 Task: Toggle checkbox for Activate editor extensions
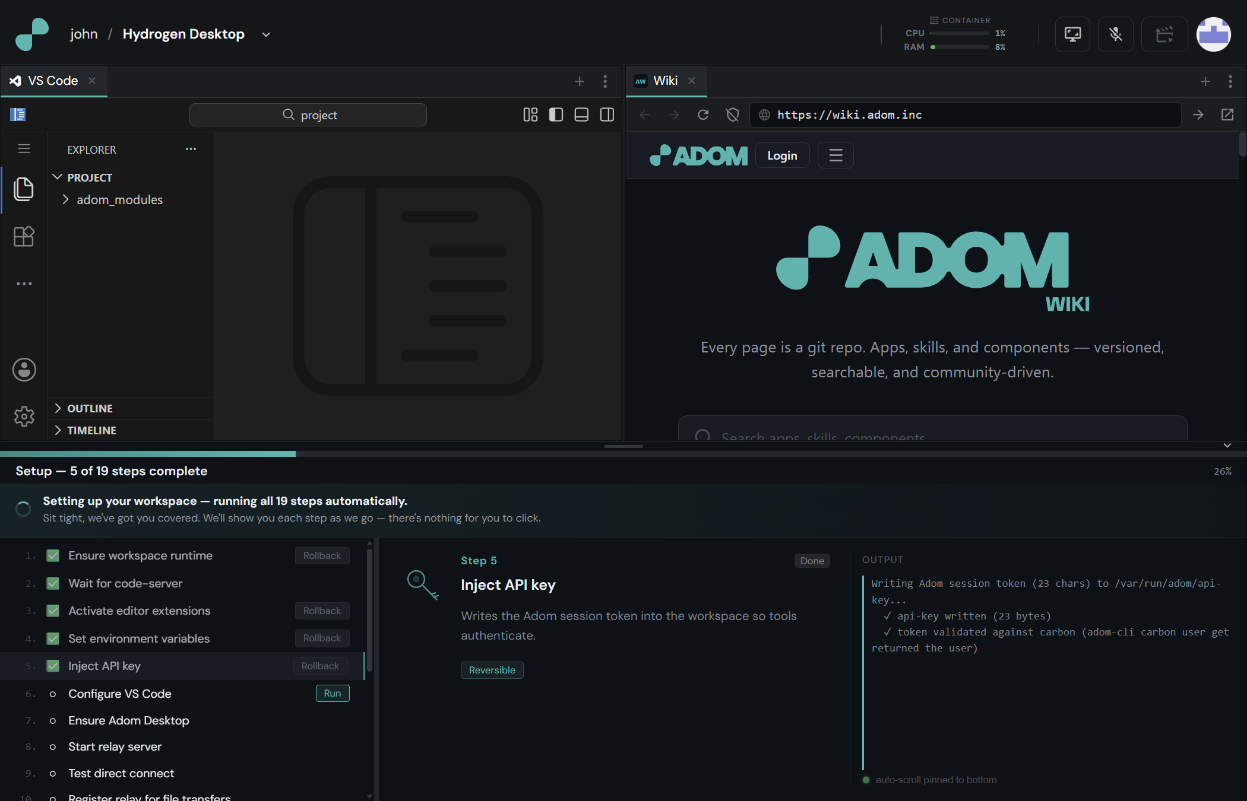coord(53,611)
